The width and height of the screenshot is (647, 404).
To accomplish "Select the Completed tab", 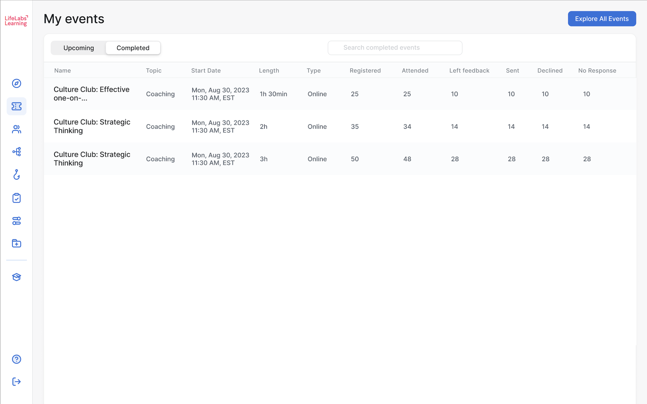I will (x=133, y=48).
